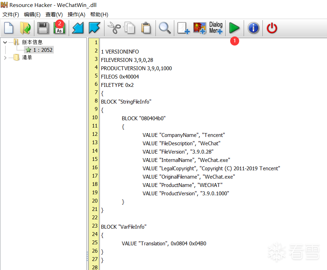The image size is (327, 270).
Task: Open search with the magnifying glass icon
Action: pyautogui.click(x=165, y=28)
